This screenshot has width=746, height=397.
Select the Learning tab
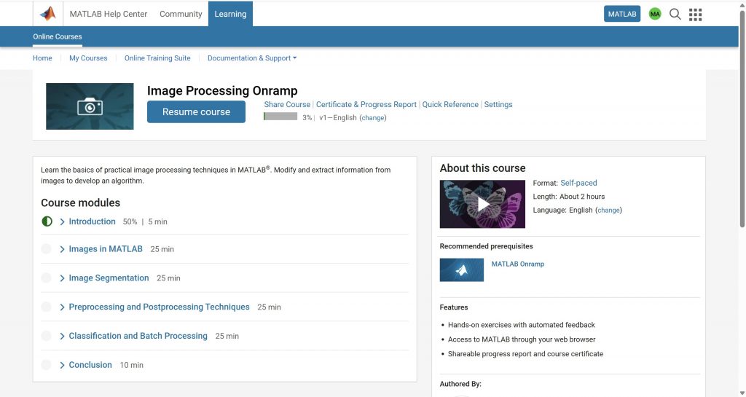coord(230,14)
